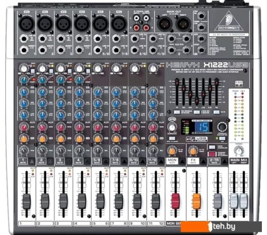
Task: Click the FX program selector knob
Action: (222, 127)
